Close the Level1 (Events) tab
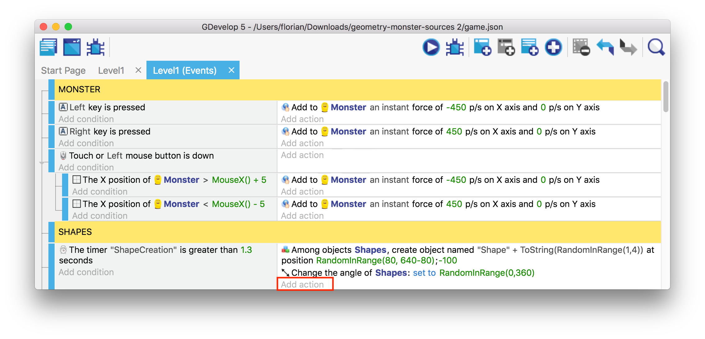The image size is (705, 339). 231,70
